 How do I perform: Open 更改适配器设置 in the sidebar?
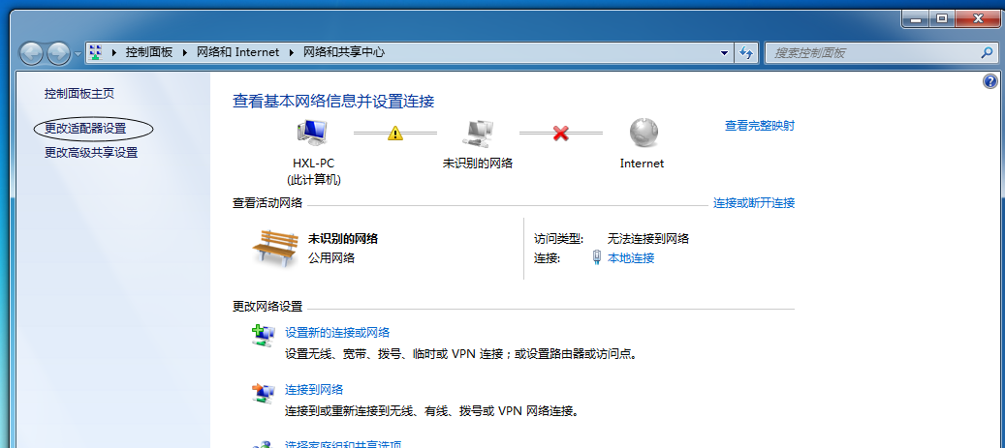[85, 129]
